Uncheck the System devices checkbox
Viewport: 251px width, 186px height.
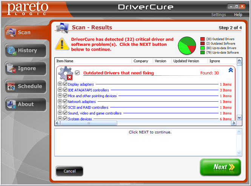pos(65,119)
